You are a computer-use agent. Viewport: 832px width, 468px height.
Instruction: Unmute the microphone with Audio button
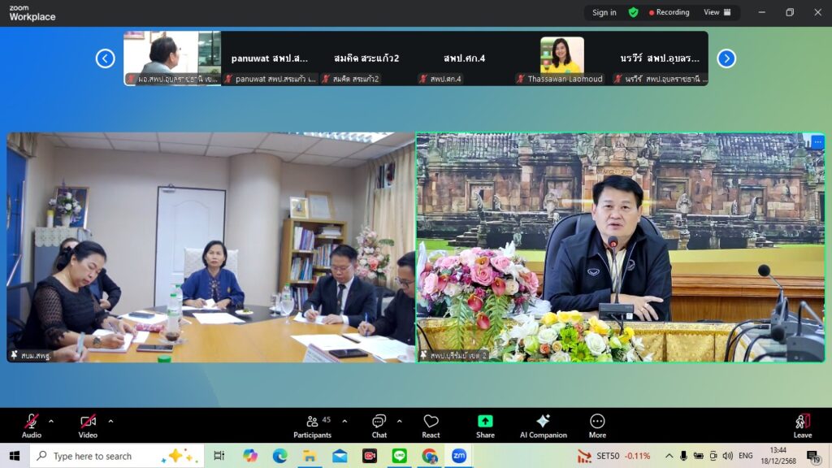click(x=32, y=426)
